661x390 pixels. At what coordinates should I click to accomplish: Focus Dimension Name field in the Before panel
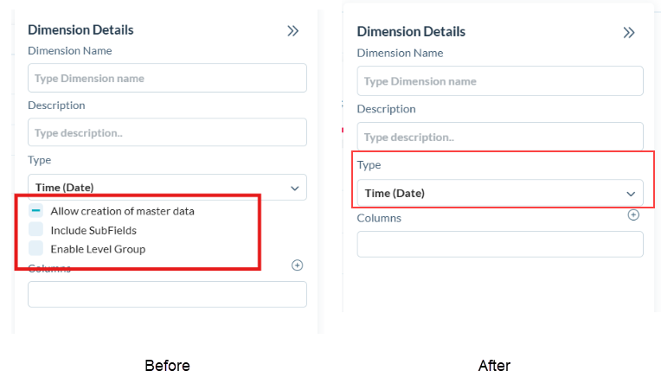167,78
